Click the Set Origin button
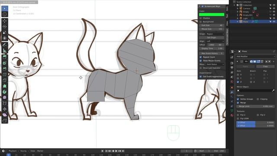This screenshot has height=156, width=277. [212, 38]
